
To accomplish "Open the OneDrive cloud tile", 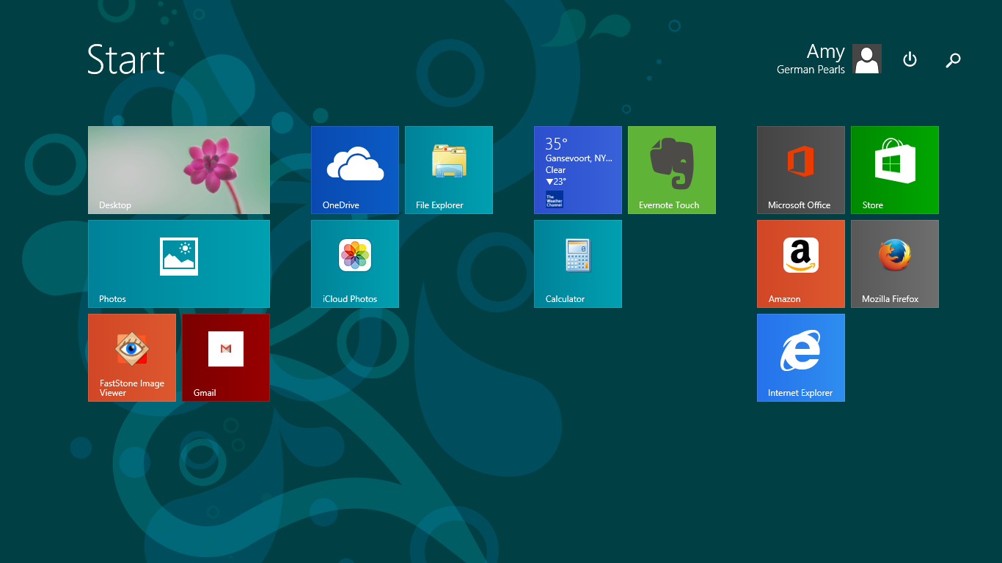I will pyautogui.click(x=355, y=170).
